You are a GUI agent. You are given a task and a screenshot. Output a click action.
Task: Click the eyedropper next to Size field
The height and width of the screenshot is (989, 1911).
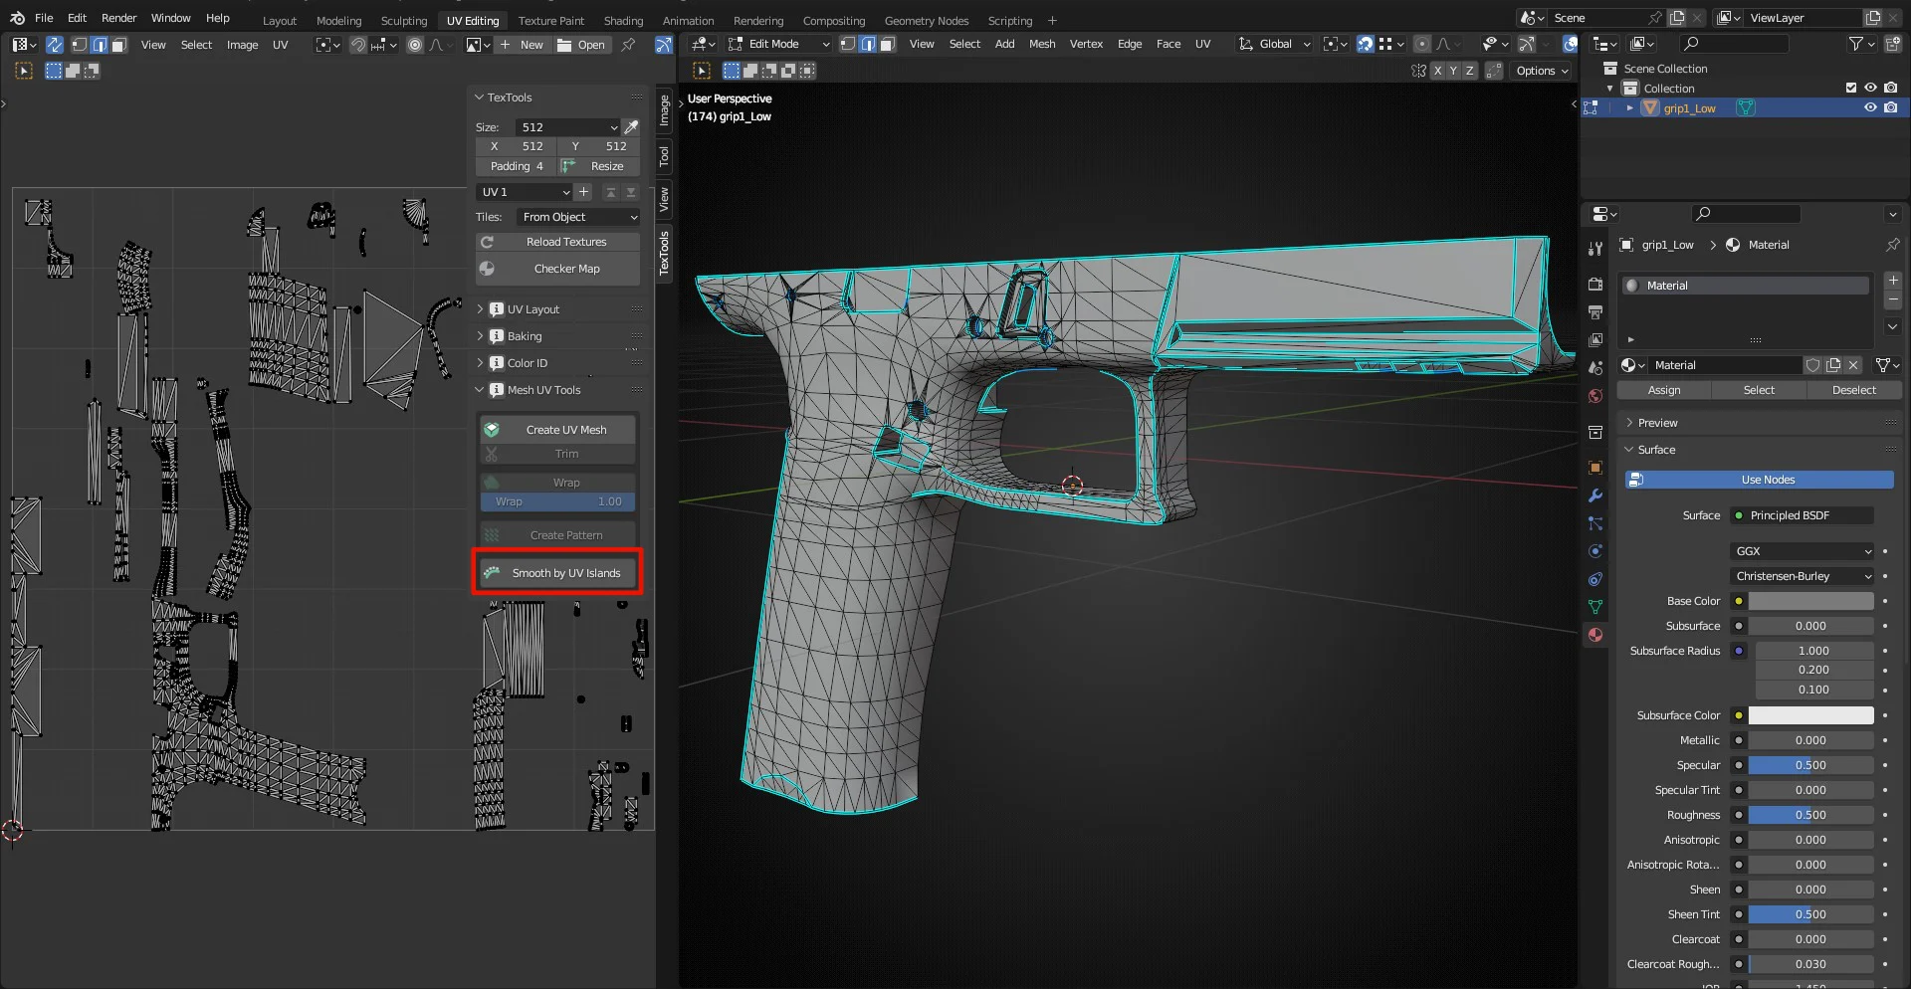coord(631,127)
